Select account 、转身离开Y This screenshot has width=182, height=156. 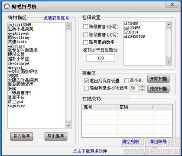coord(19,93)
